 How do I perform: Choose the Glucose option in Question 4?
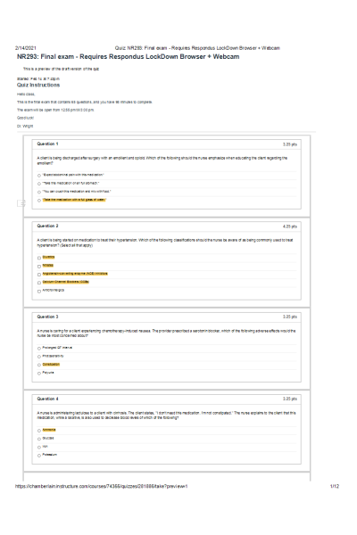point(39,439)
